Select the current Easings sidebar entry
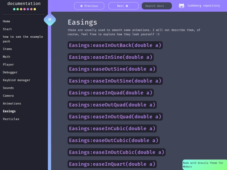 (9, 111)
